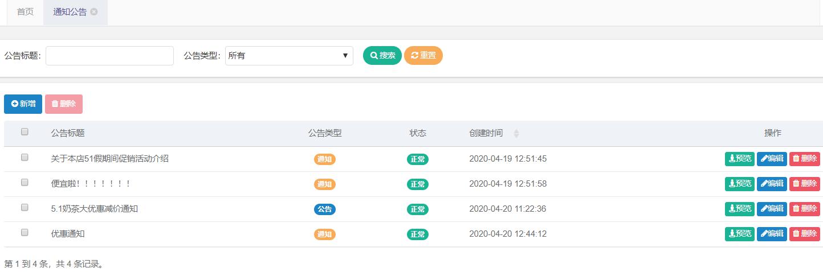Delete the 5.1奶茶大优惠减价通知 announcement

coord(805,209)
